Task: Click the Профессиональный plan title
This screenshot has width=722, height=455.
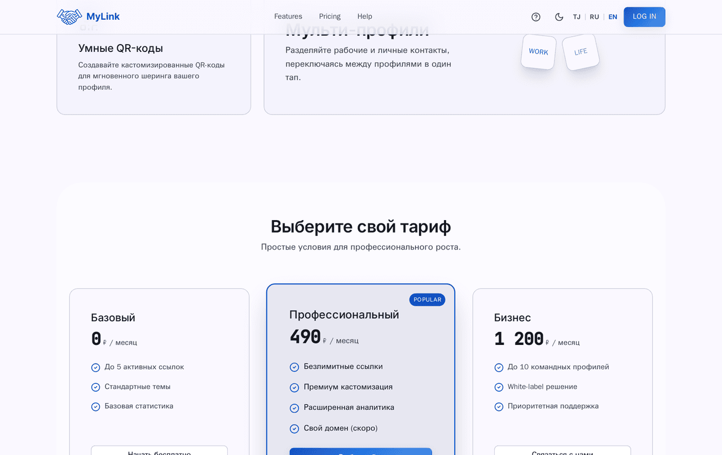Action: 344,314
